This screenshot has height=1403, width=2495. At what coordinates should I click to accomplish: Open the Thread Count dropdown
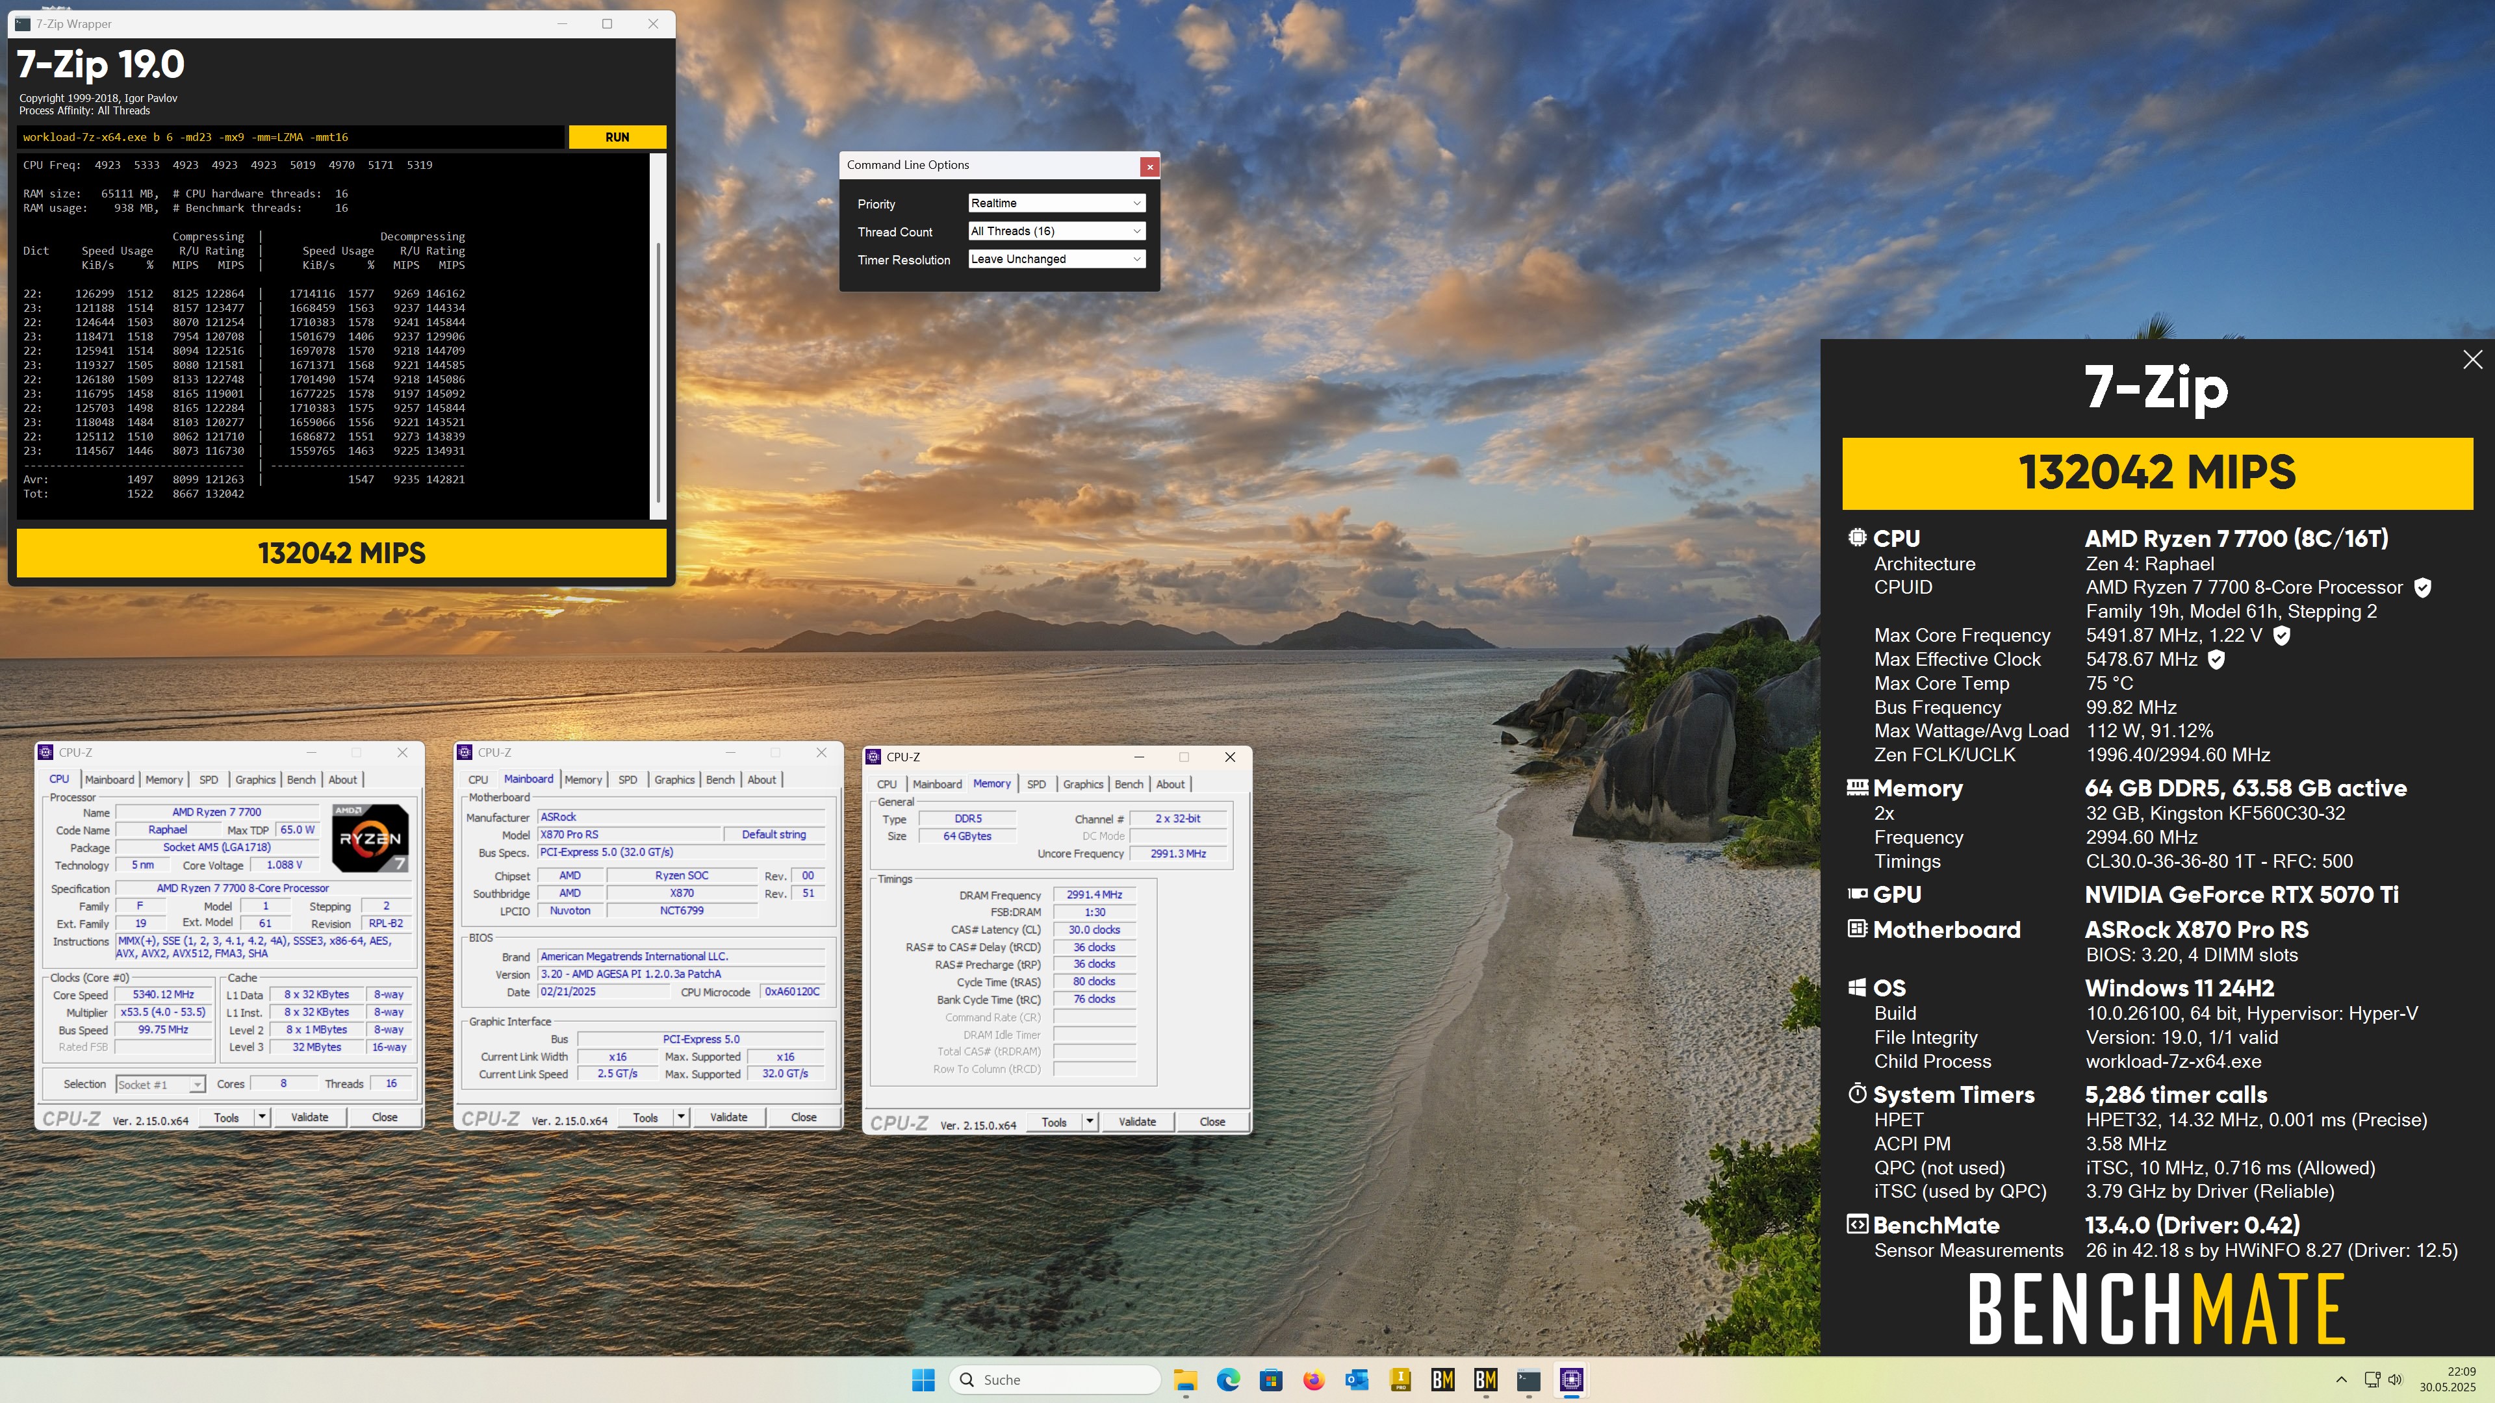1056,231
